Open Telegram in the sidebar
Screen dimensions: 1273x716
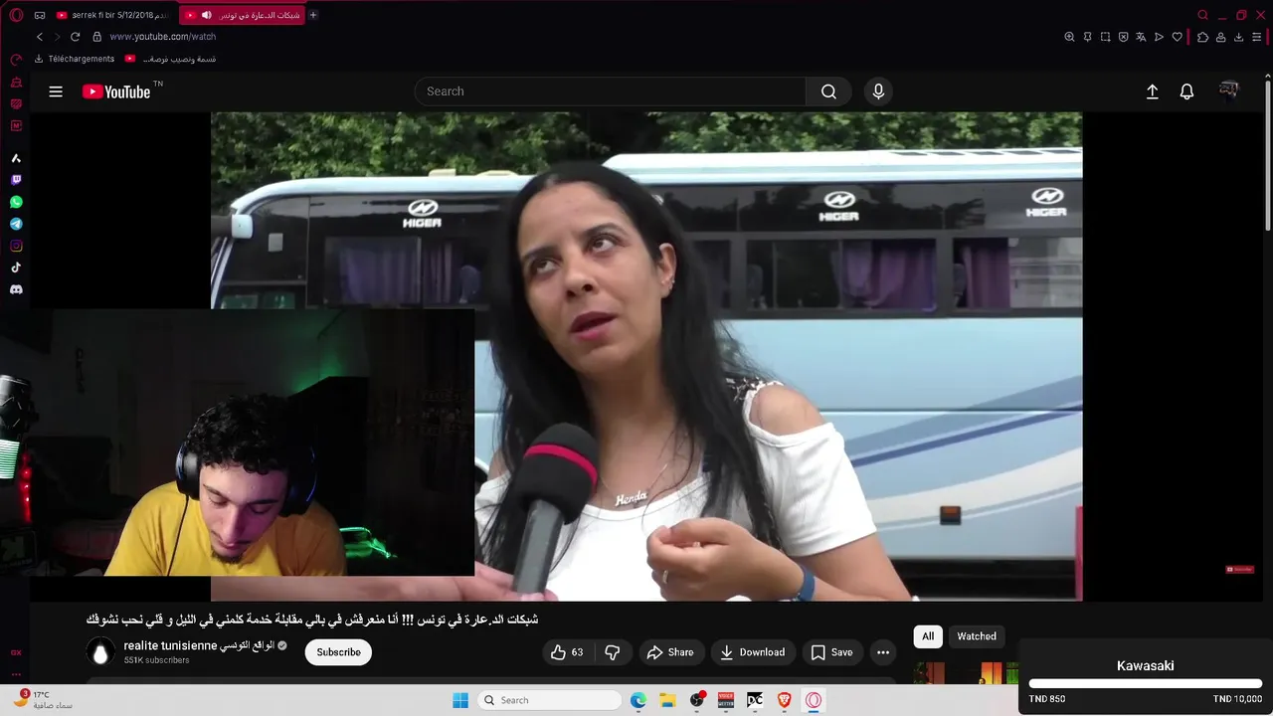click(x=16, y=224)
